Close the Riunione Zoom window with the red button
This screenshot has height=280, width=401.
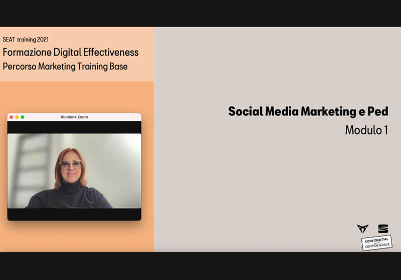click(x=11, y=117)
